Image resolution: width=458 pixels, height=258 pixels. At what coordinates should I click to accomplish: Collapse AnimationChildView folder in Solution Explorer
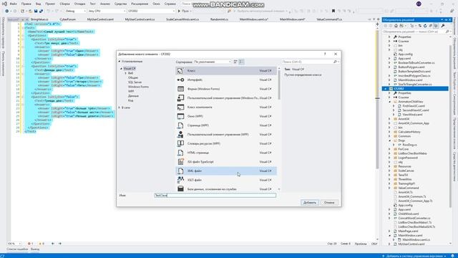pyautogui.click(x=389, y=102)
